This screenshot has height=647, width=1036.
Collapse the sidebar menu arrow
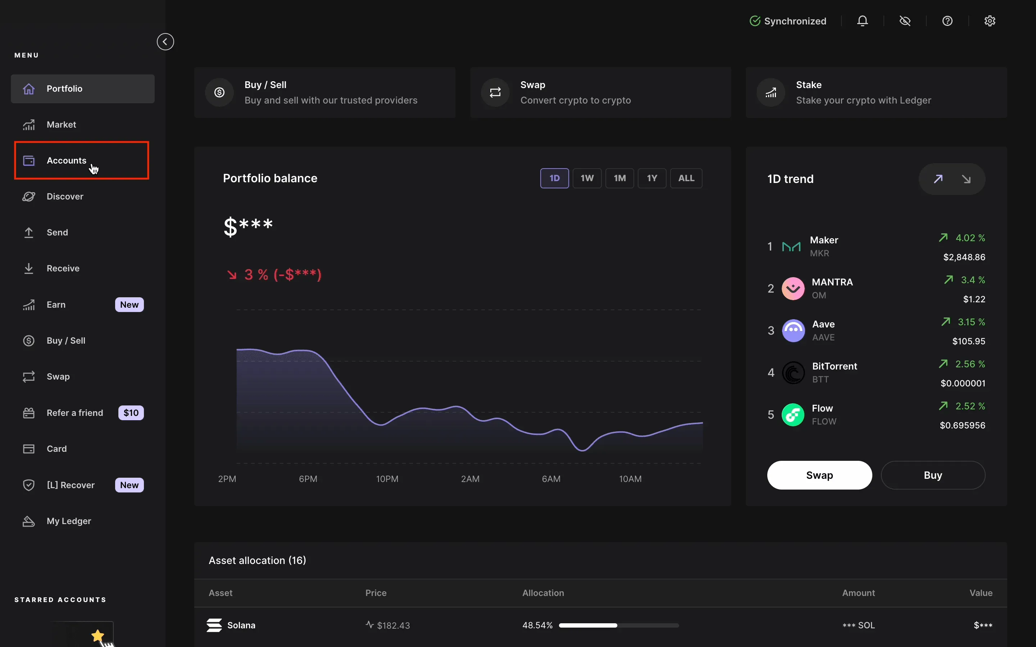pyautogui.click(x=165, y=42)
